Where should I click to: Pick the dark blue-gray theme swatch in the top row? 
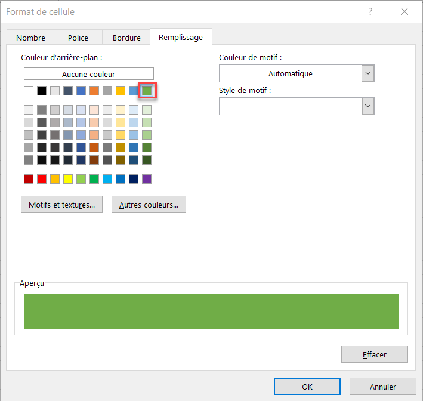coord(68,91)
